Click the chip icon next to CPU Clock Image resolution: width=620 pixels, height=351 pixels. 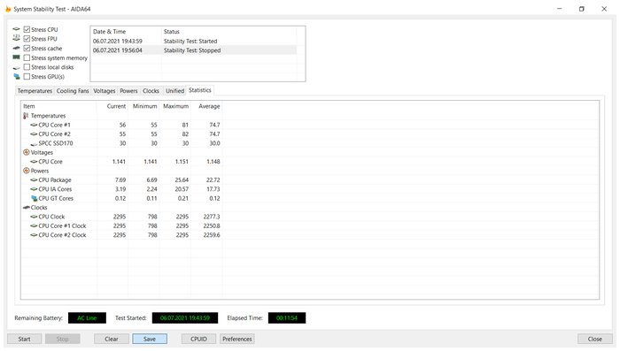click(34, 217)
